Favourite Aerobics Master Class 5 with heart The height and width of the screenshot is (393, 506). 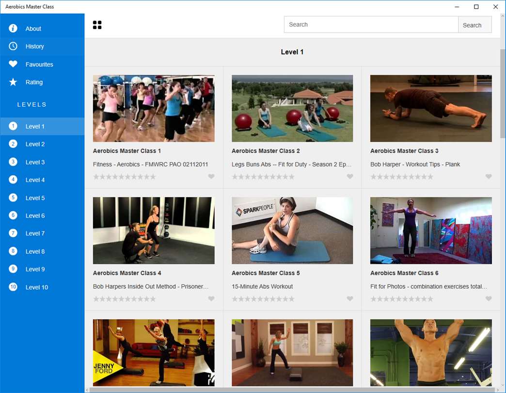tap(350, 299)
